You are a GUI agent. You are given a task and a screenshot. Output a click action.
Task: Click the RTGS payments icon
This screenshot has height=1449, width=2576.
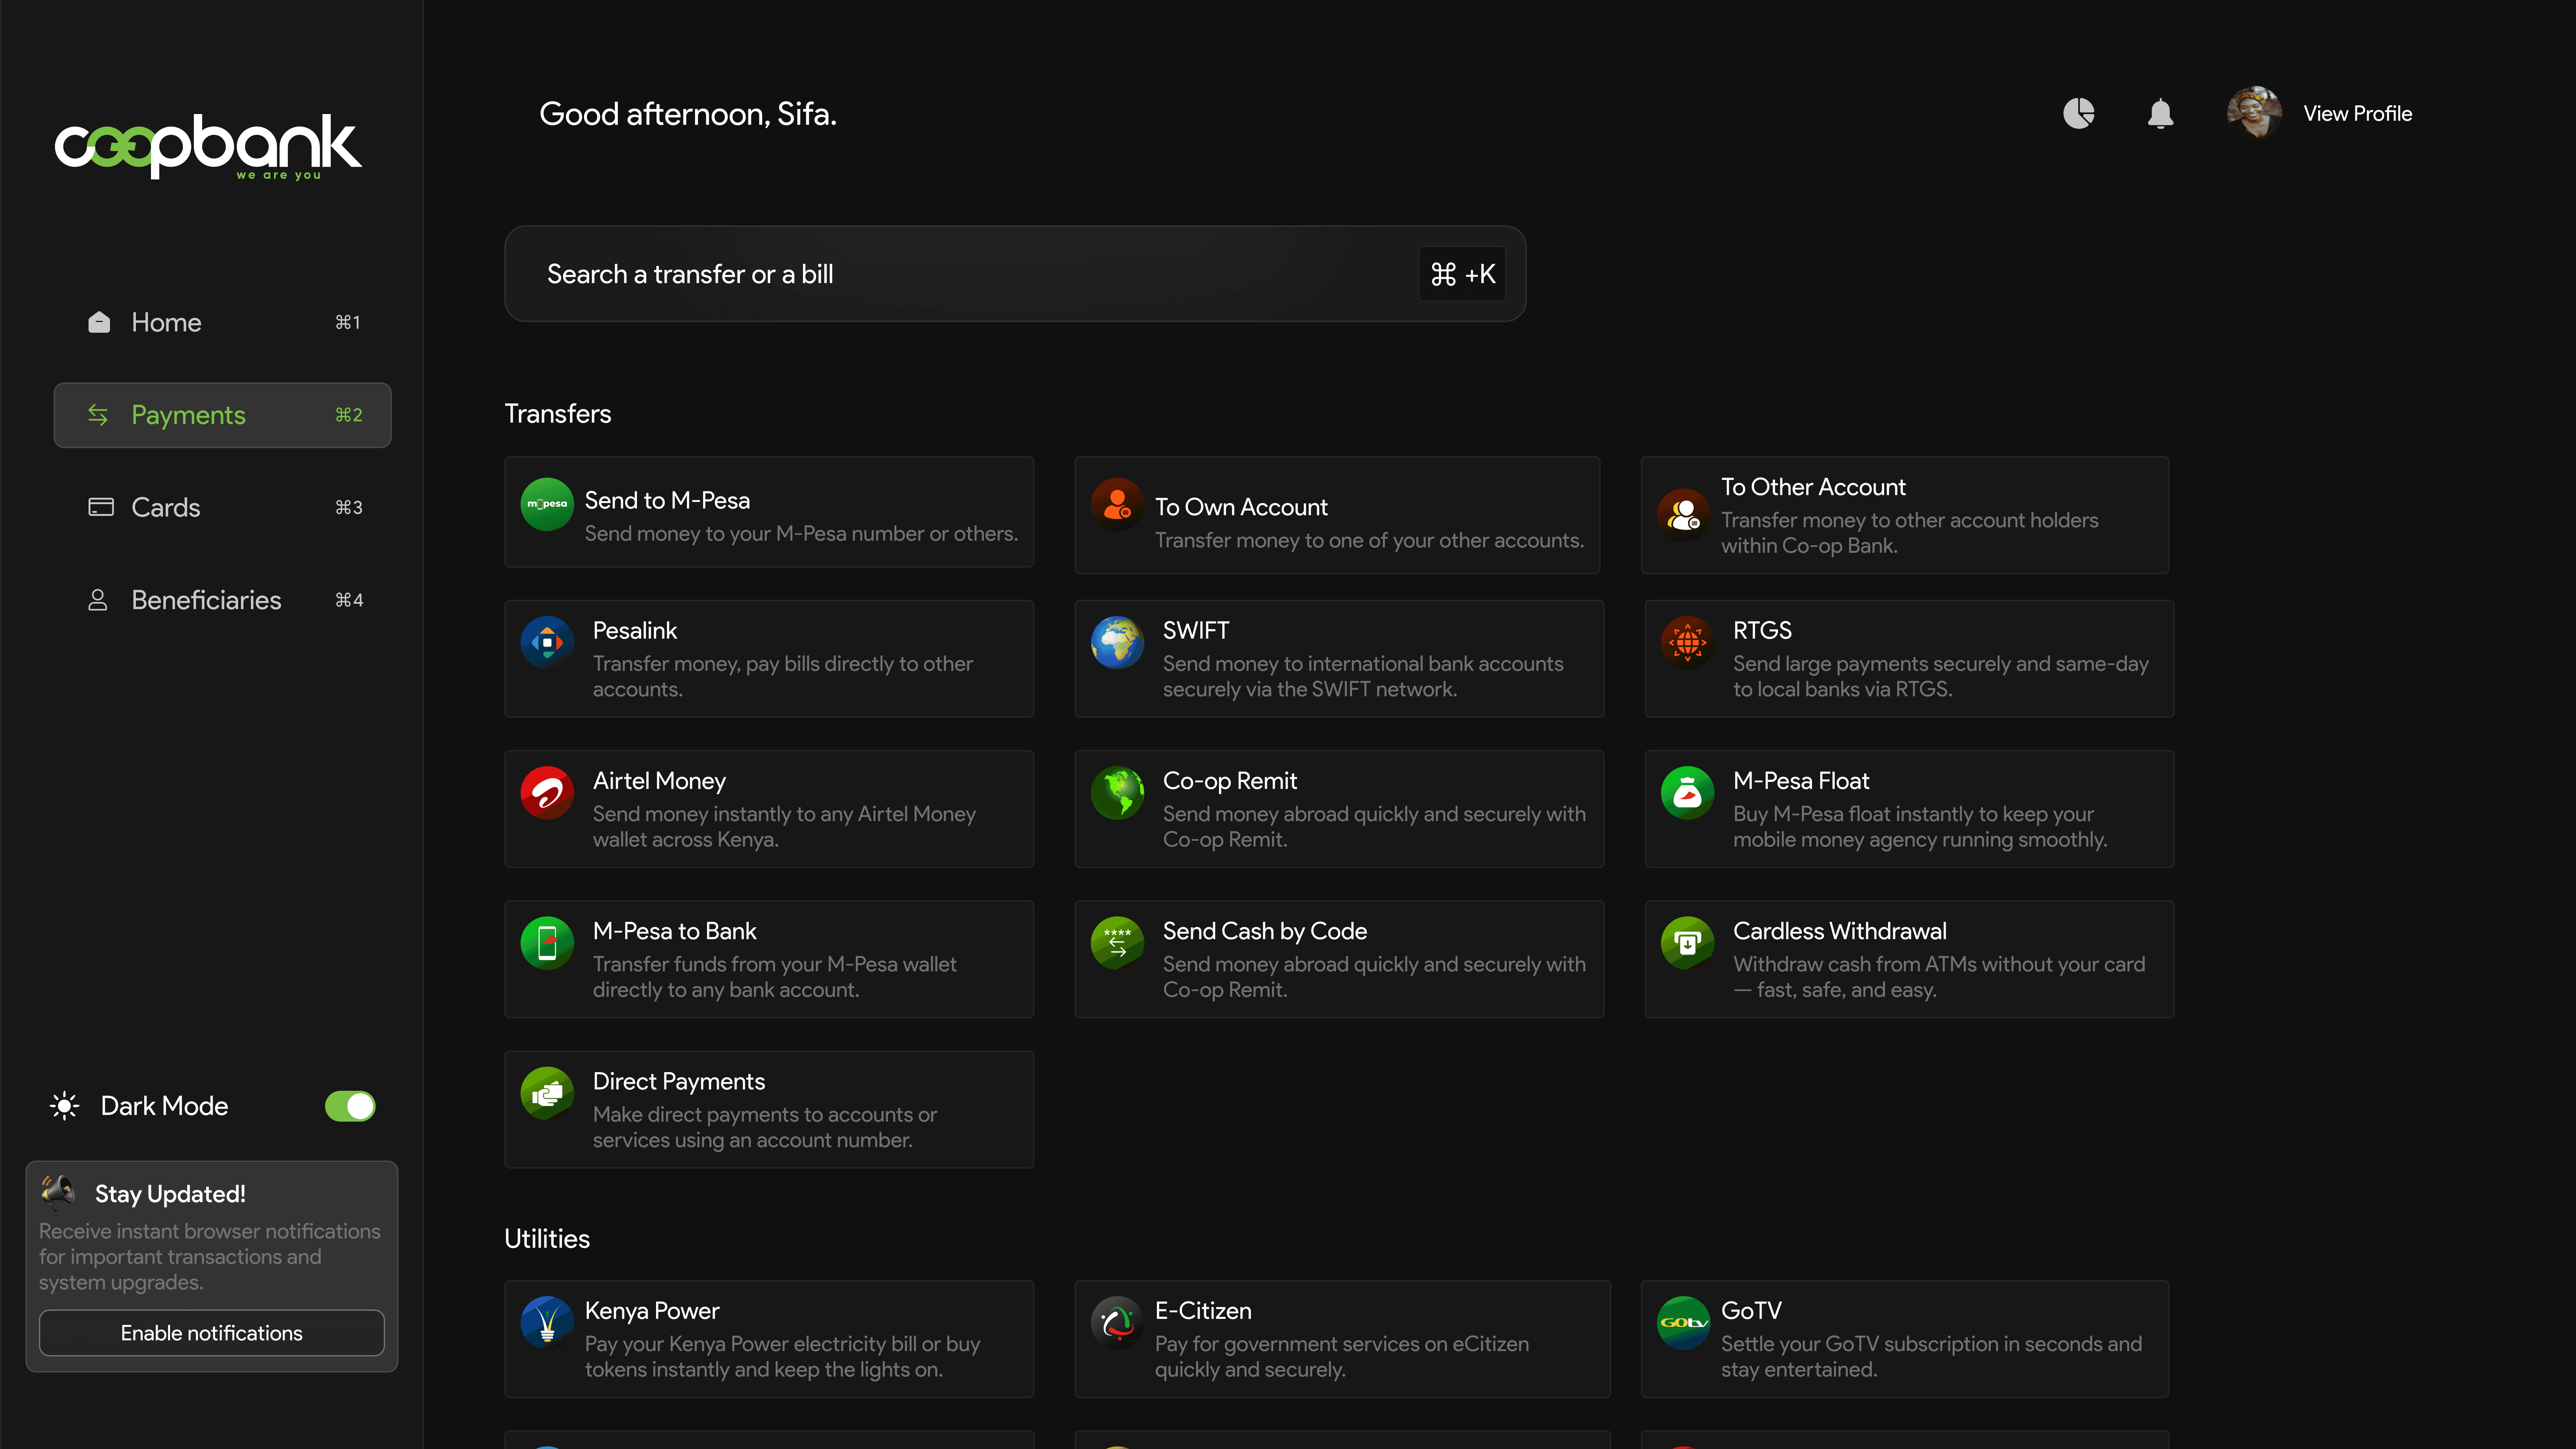point(1687,643)
